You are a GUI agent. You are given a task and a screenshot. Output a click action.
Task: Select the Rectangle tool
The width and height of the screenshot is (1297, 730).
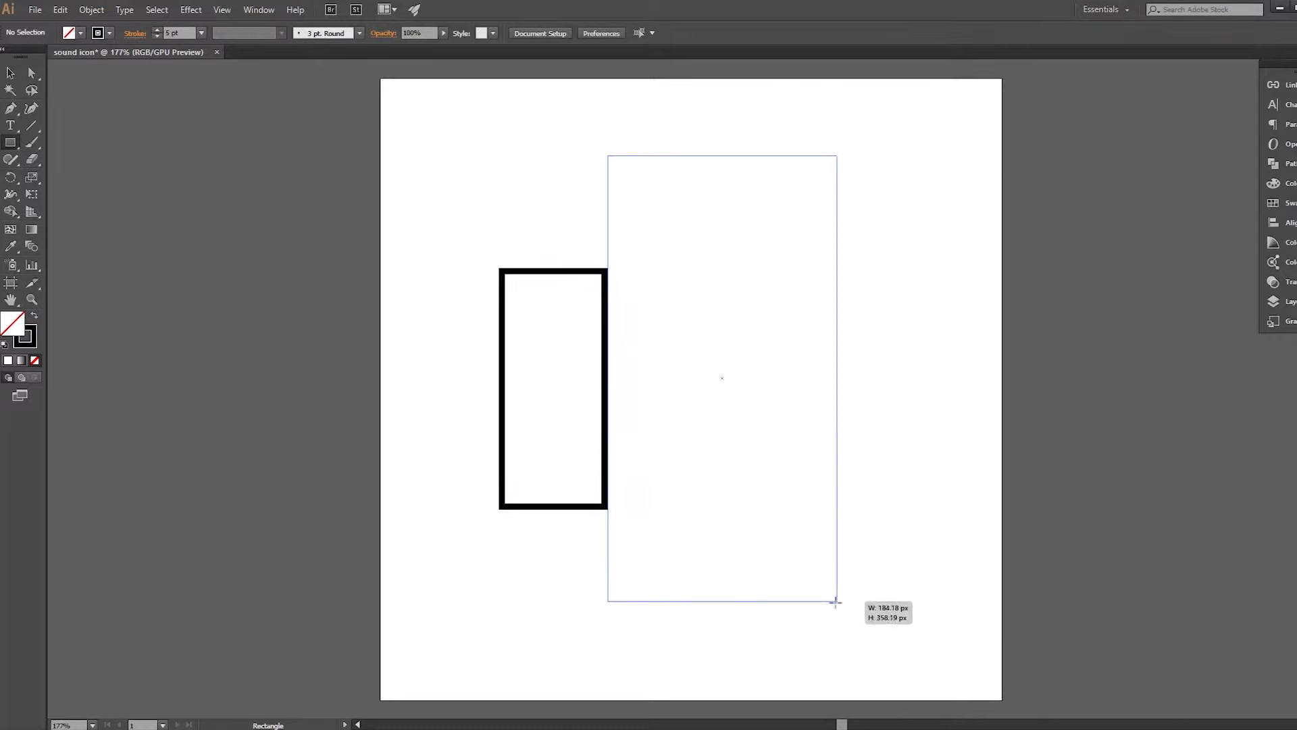coord(11,143)
